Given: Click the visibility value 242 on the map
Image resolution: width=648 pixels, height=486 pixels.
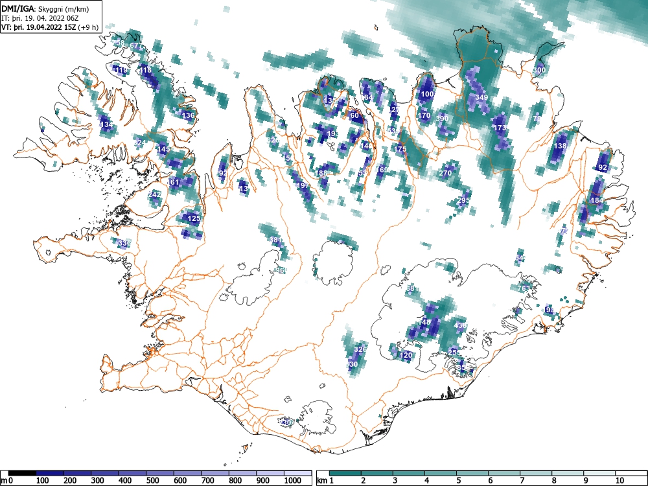Looking at the screenshot, I should (154, 194).
